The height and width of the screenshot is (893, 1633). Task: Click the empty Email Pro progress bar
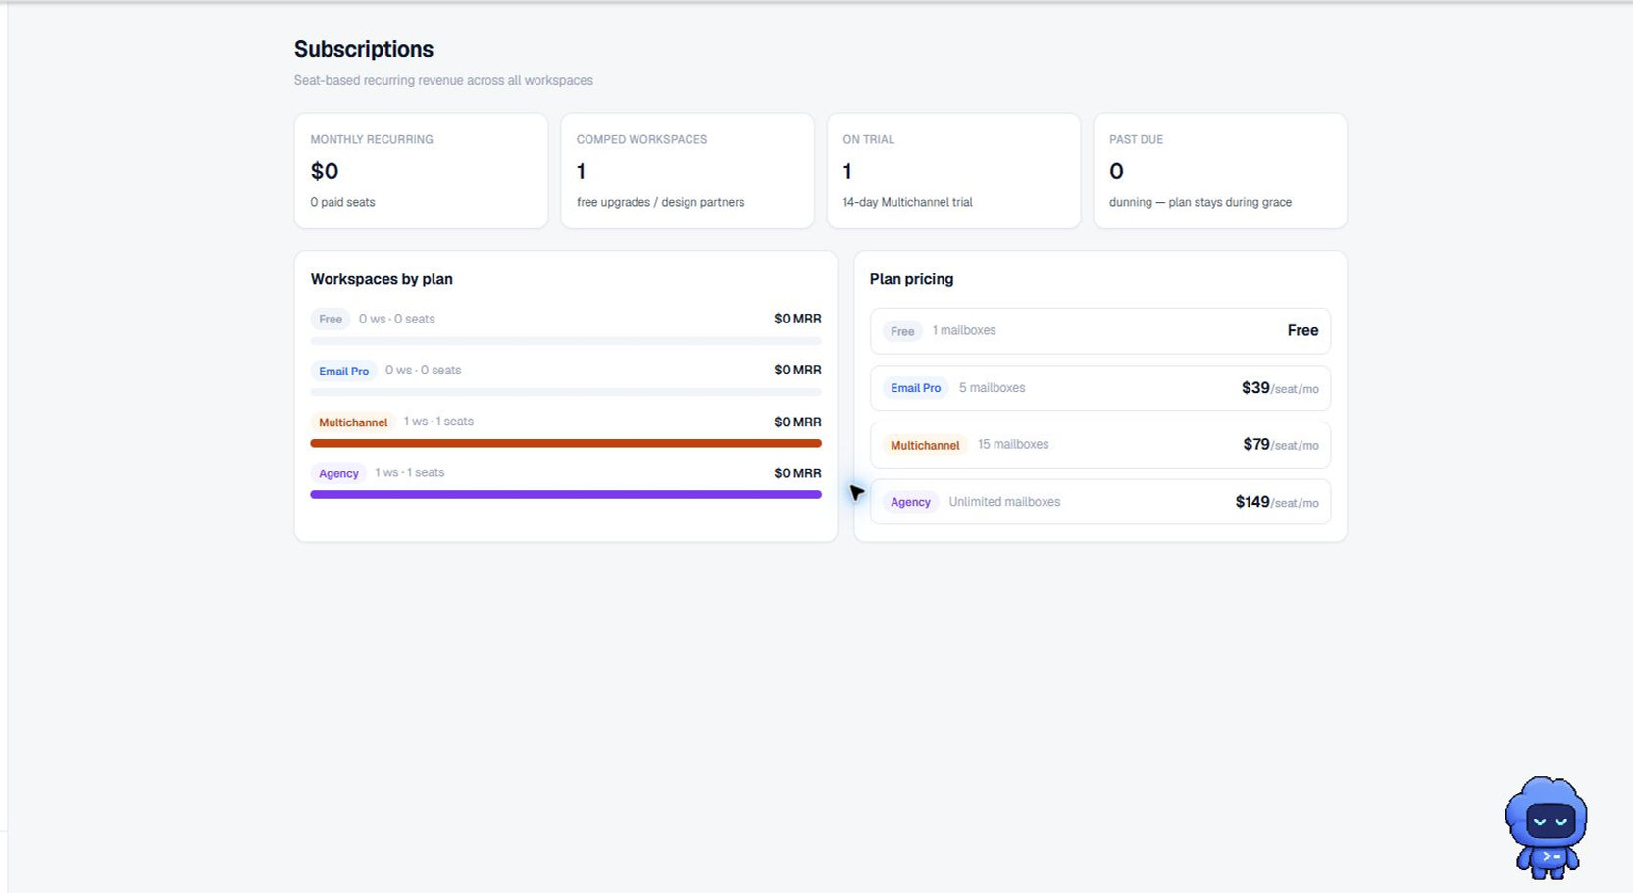point(566,392)
